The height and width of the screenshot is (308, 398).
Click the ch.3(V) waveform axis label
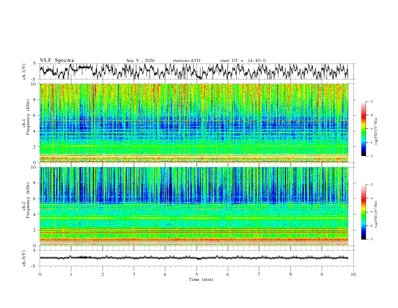pos(24,259)
